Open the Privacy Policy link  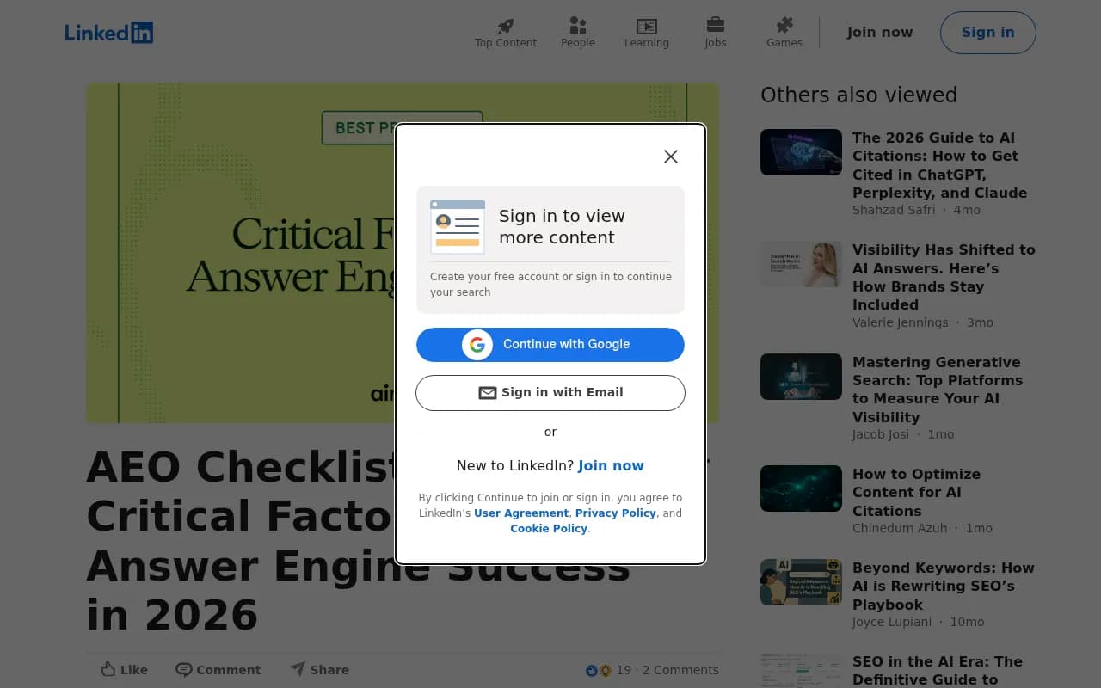click(x=616, y=513)
